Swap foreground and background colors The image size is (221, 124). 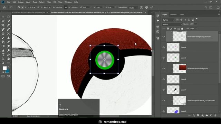tap(9, 67)
